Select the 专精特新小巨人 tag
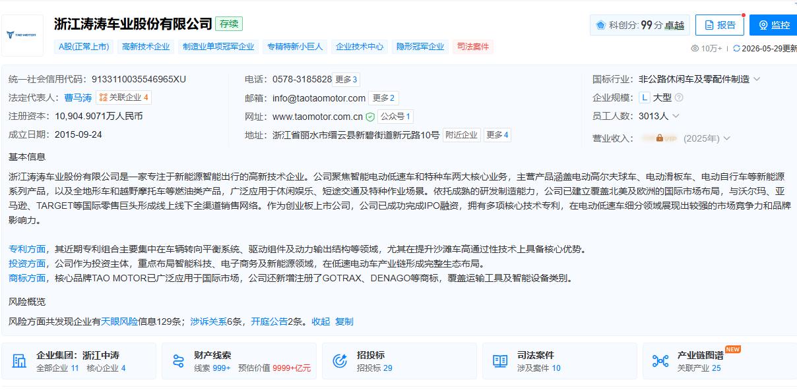This screenshot has height=390, width=797. pyautogui.click(x=295, y=47)
